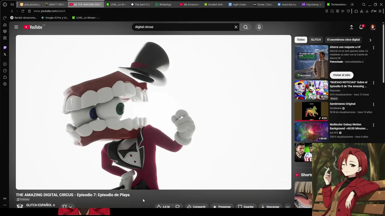The height and width of the screenshot is (216, 385).
Task: Select the 'El asombroso circo digital' chip
Action: click(x=343, y=40)
